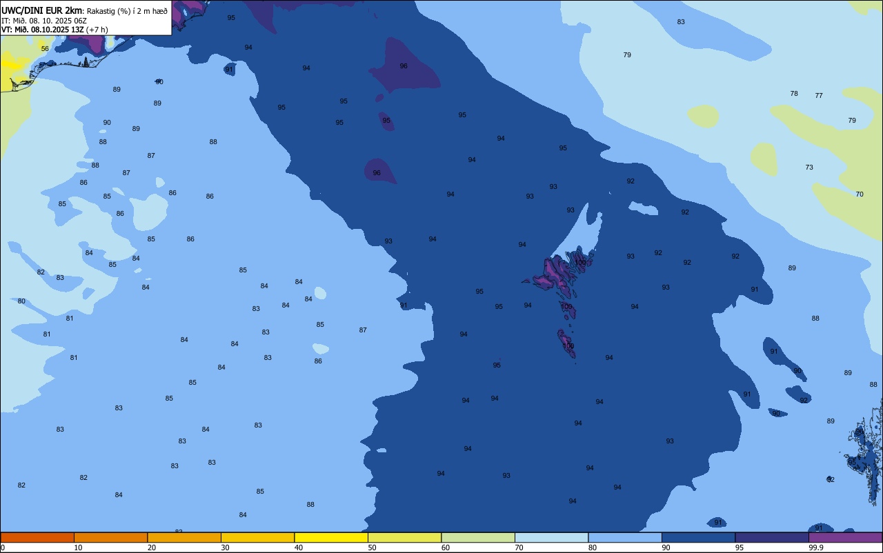Click the 'UWC/DINI EUR 2km' title text
The height and width of the screenshot is (553, 883).
click(42, 10)
